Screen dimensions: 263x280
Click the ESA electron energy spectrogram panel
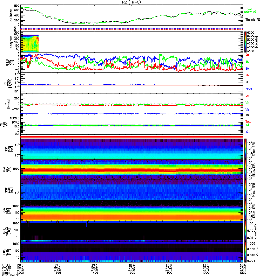(x=131, y=211)
